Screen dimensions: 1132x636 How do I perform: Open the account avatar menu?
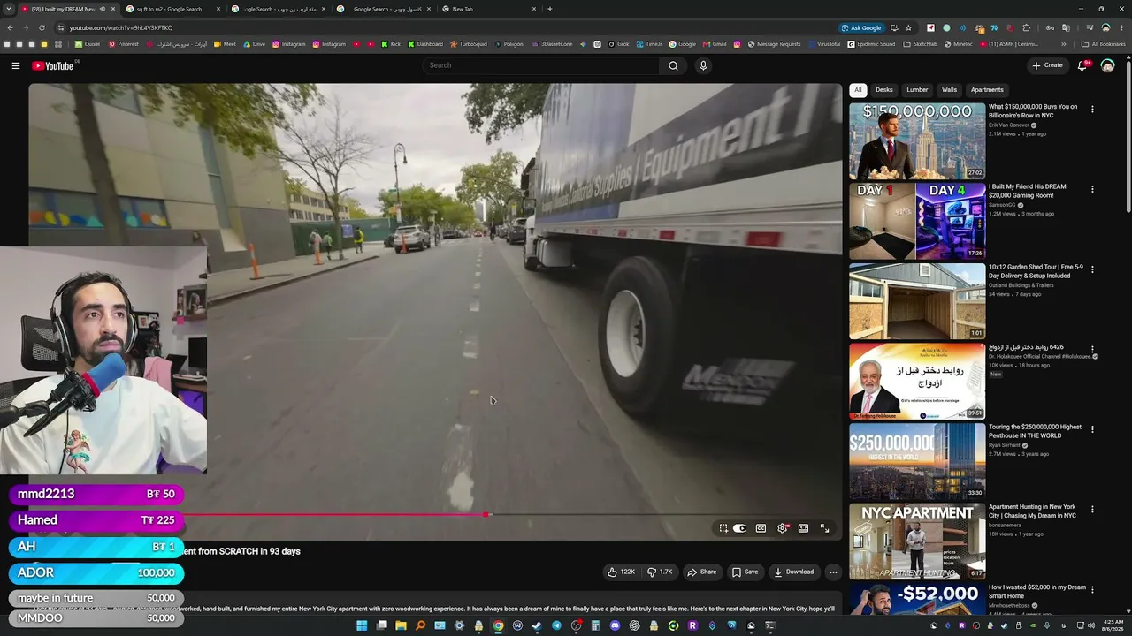[1107, 65]
